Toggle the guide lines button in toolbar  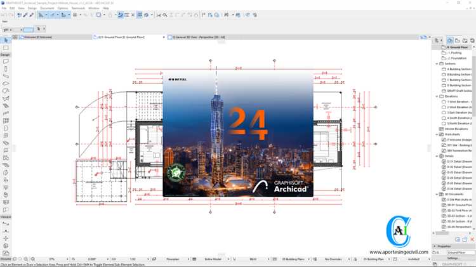click(x=41, y=15)
